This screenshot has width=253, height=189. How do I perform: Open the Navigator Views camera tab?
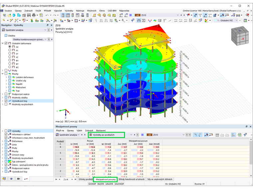pos(19,179)
